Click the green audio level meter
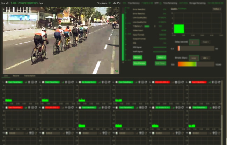 pos(123,37)
